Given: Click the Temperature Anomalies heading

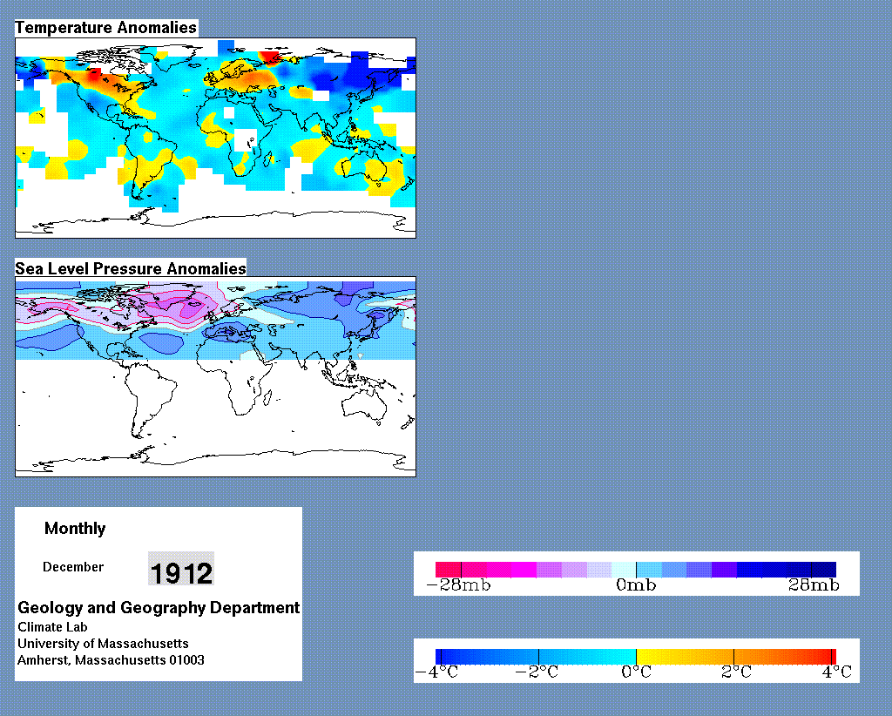Looking at the screenshot, I should (105, 28).
